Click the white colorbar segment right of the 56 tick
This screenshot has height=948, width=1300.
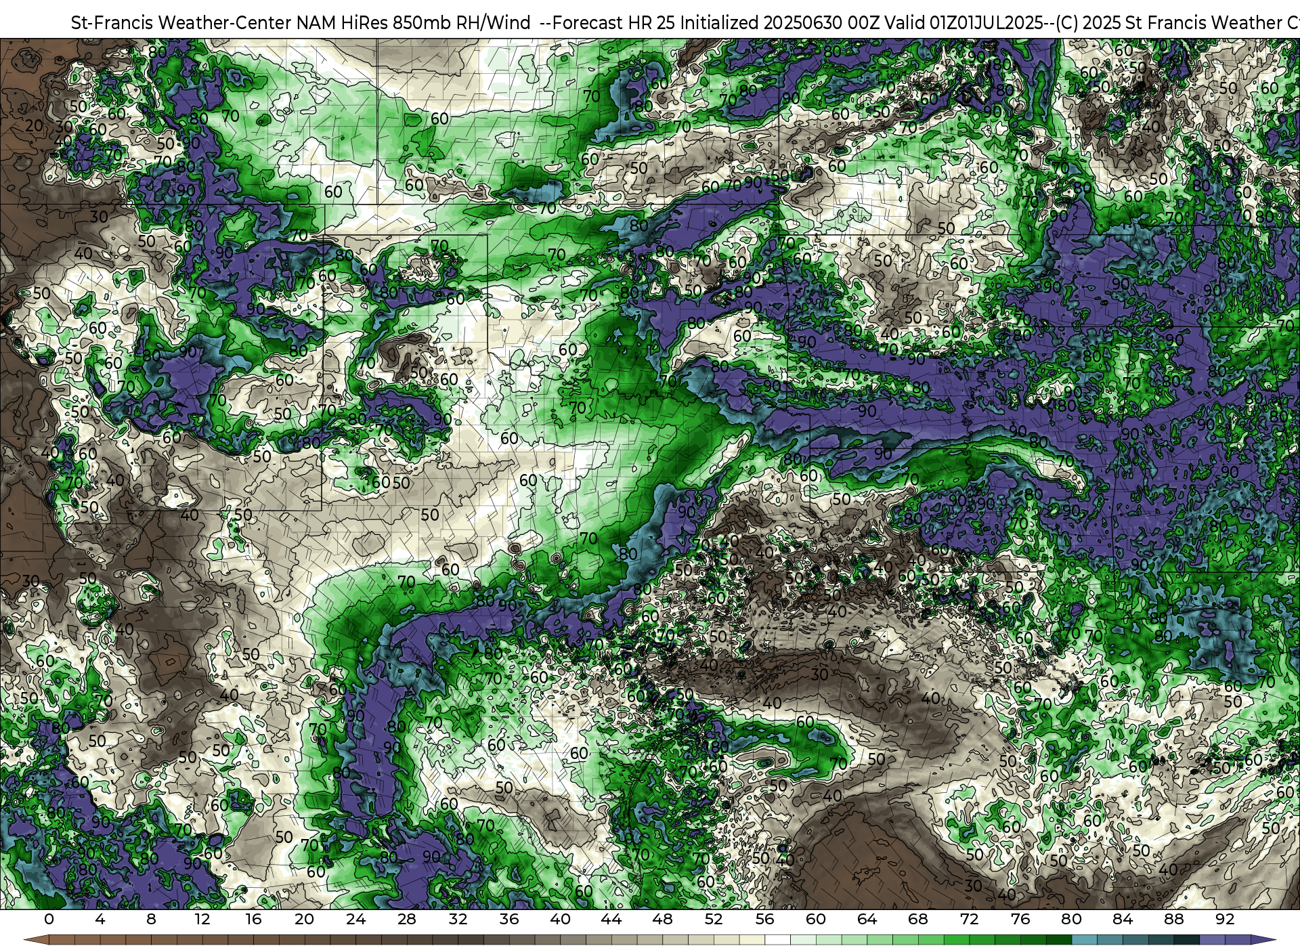pos(777,941)
